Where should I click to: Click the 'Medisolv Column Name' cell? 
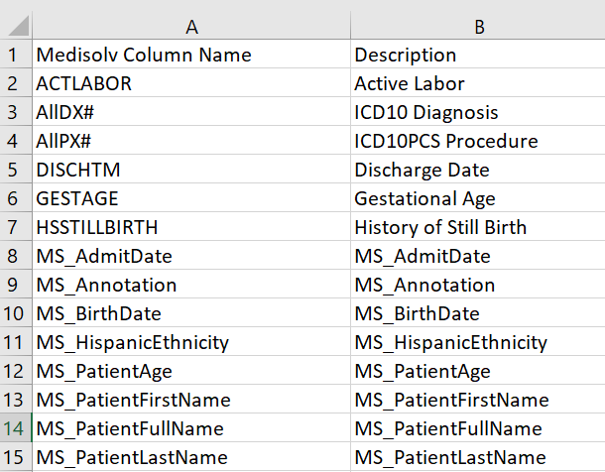pyautogui.click(x=191, y=54)
